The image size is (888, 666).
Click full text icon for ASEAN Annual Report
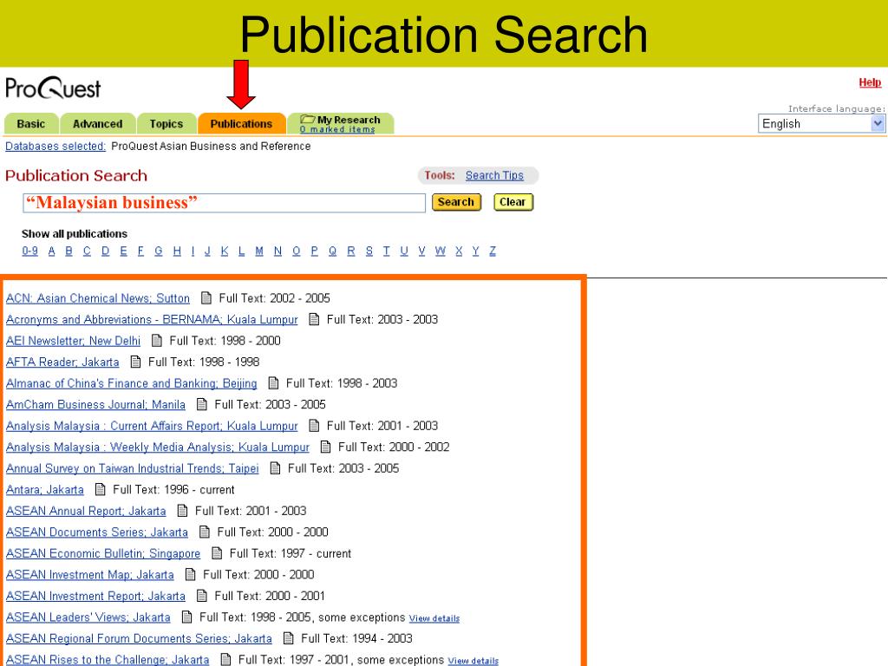coord(183,510)
